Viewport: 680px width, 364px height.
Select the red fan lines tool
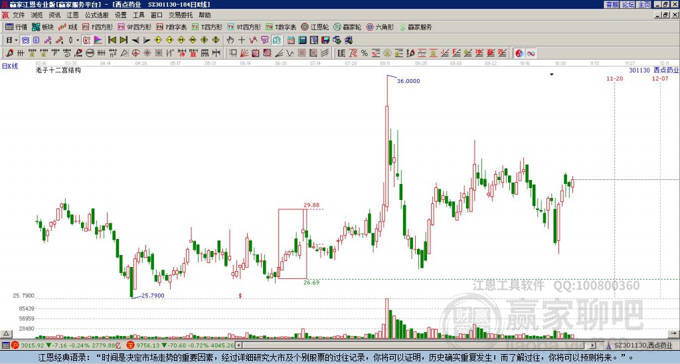[x=244, y=53]
